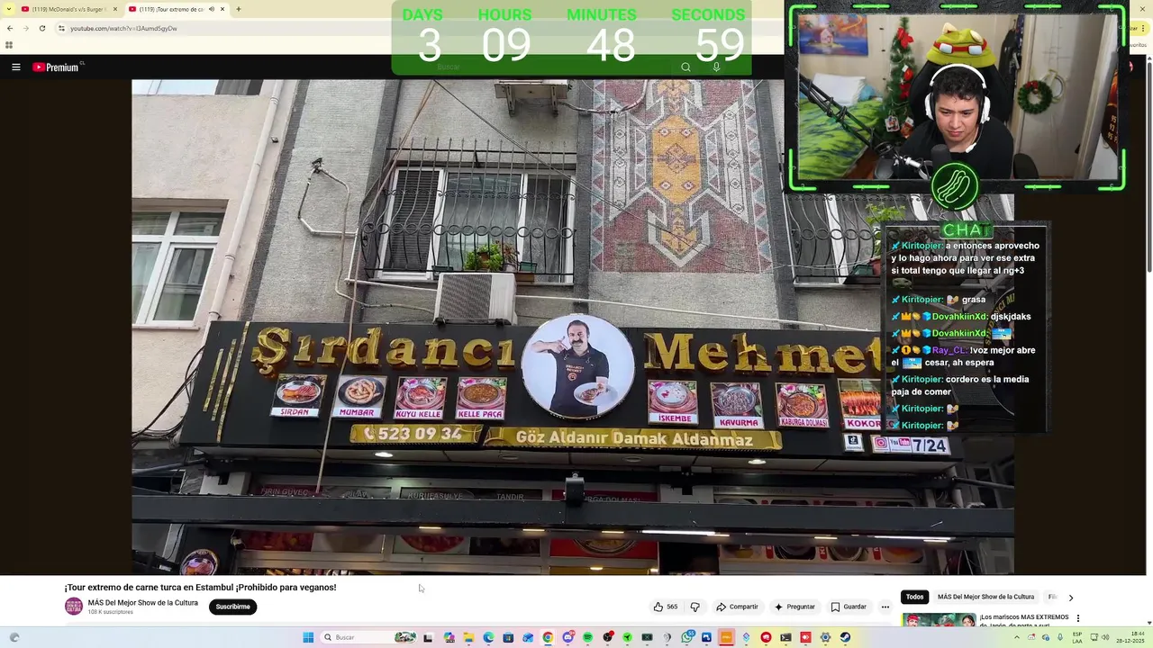1153x648 pixels.
Task: Close the McDonald's v/s Burger tab
Action: [x=114, y=9]
